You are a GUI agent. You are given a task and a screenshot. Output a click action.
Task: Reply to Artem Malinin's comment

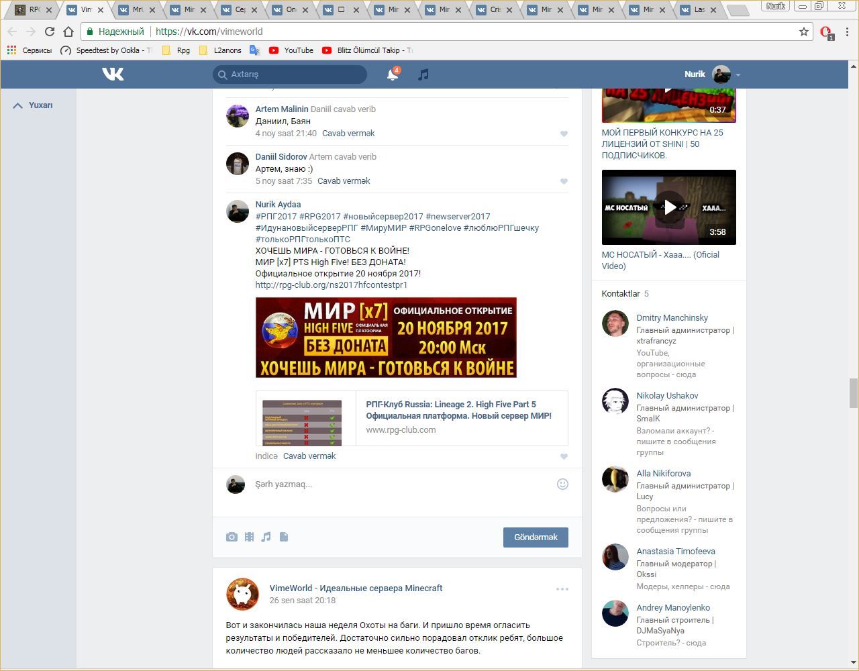coord(348,134)
